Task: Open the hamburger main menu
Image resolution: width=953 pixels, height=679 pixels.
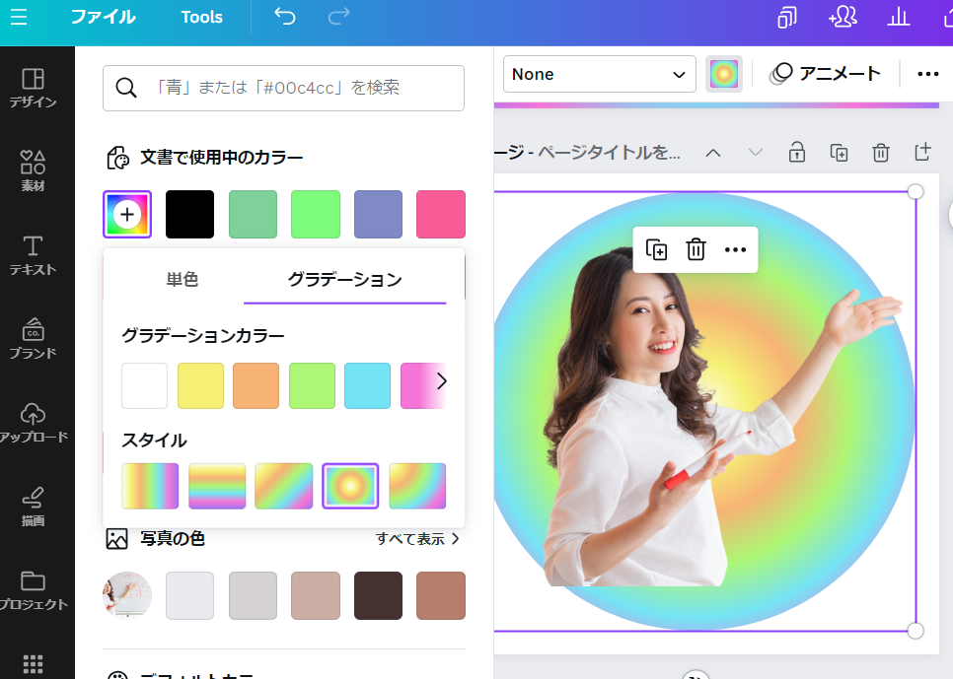Action: (19, 17)
